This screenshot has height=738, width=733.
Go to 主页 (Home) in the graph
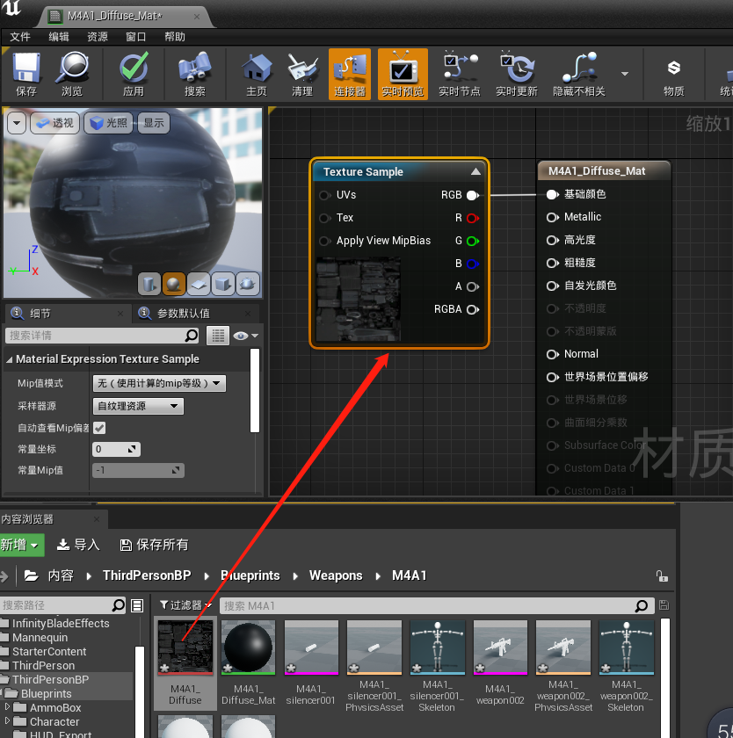pyautogui.click(x=257, y=74)
